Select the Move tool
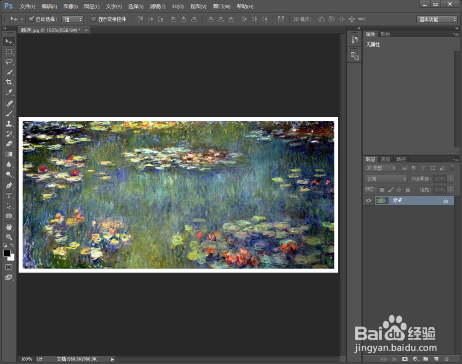462x364 pixels. pos(9,42)
